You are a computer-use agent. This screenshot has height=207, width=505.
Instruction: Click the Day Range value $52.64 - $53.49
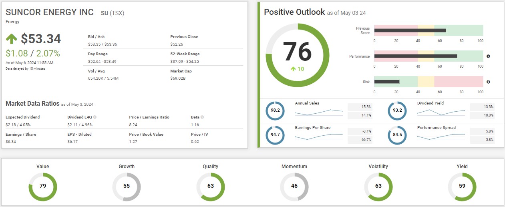pos(102,61)
